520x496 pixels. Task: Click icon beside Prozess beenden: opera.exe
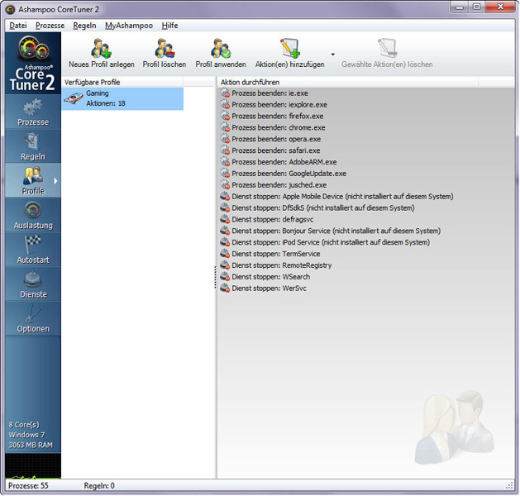pyautogui.click(x=225, y=139)
